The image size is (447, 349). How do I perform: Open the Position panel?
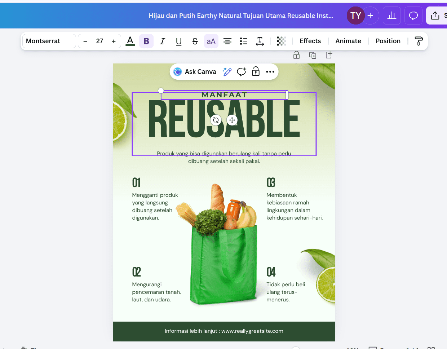388,41
